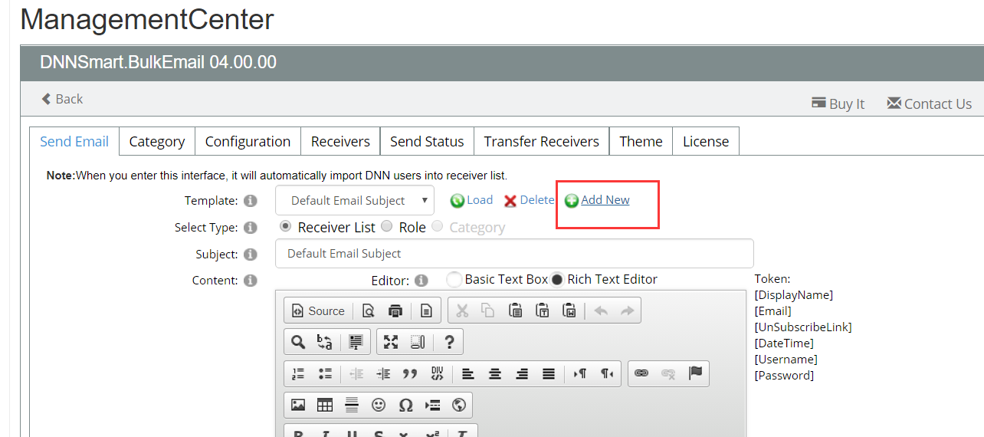Click the Select All icon
The image size is (984, 437).
(x=356, y=342)
